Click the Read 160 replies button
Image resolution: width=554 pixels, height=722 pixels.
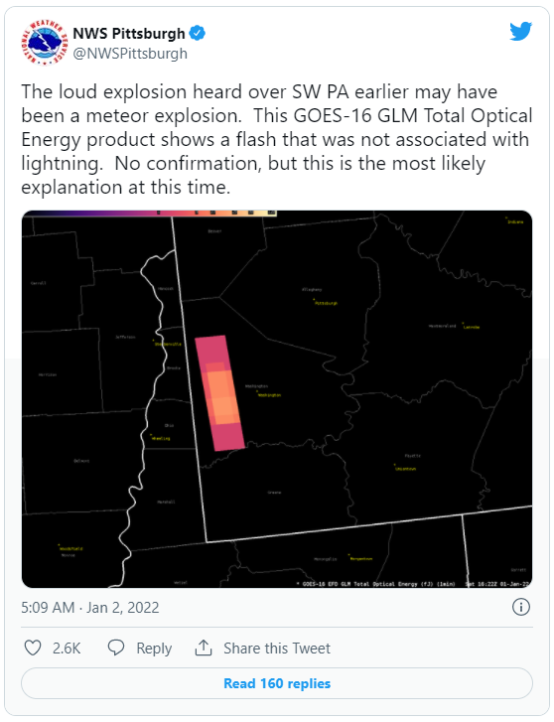coord(277,683)
